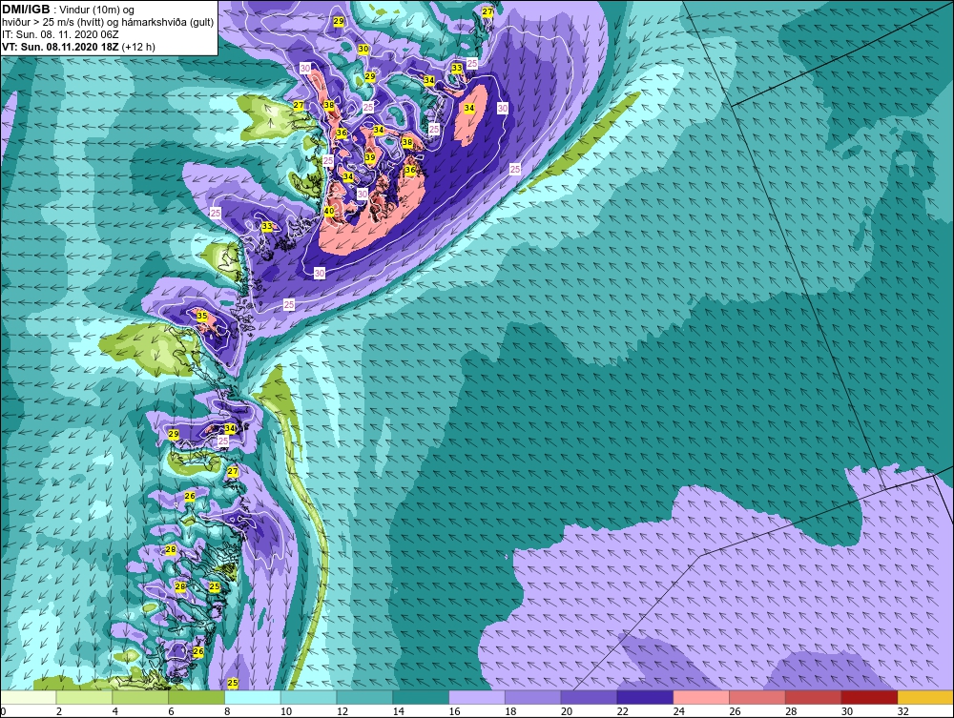Screen dimensions: 954x718
Task: Click the color scale tick label 20
Action: coord(567,711)
